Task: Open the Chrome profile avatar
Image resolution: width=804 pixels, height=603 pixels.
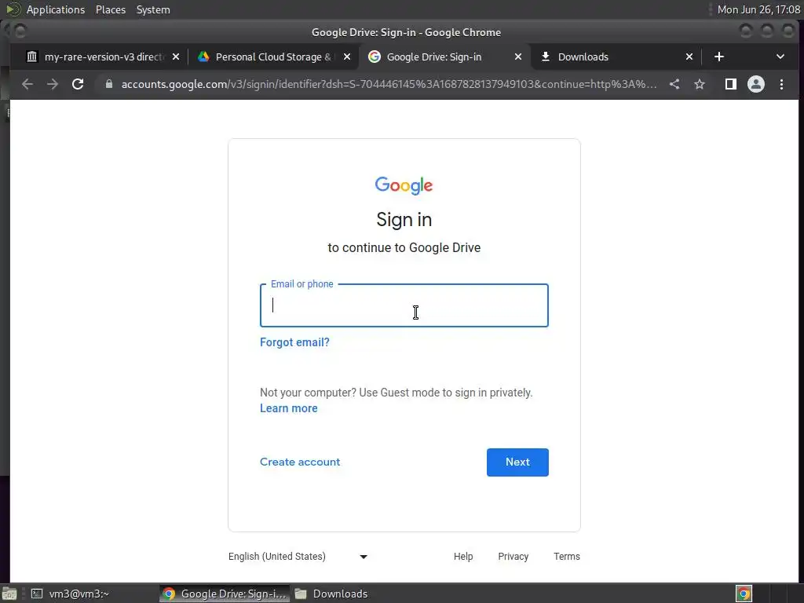Action: coord(756,84)
